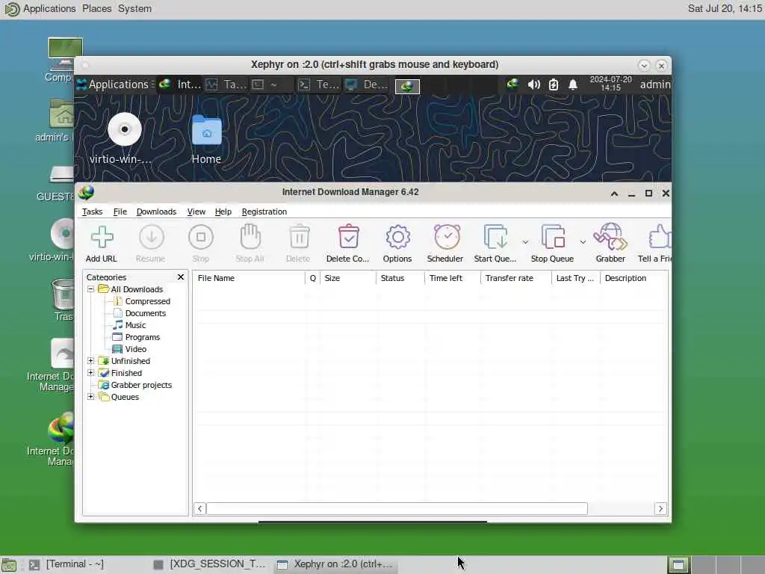Click the battery icon in the Xephyr panel
This screenshot has height=574, width=765.
click(554, 84)
